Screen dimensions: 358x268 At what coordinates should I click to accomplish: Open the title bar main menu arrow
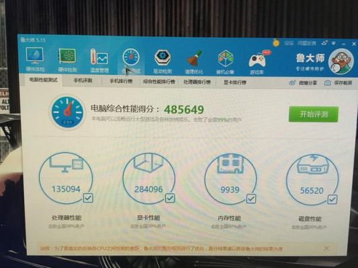(334, 43)
